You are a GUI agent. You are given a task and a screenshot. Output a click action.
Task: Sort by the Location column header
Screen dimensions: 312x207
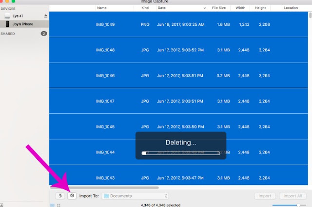(x=291, y=8)
